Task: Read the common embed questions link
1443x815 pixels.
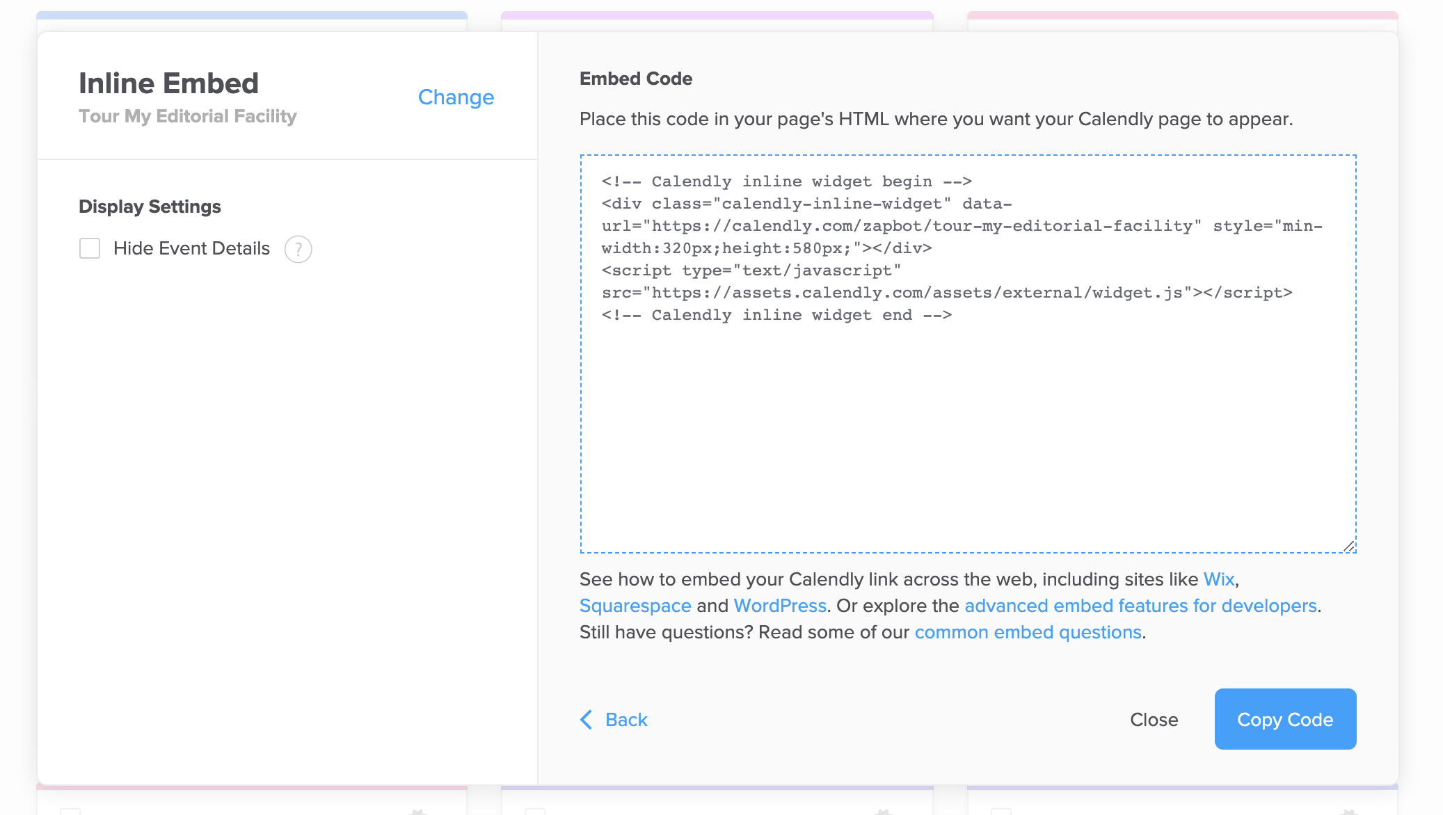Action: (x=1028, y=632)
